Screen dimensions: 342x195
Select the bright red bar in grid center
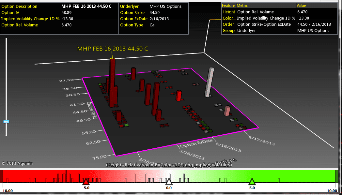pyautogui.click(x=179, y=96)
